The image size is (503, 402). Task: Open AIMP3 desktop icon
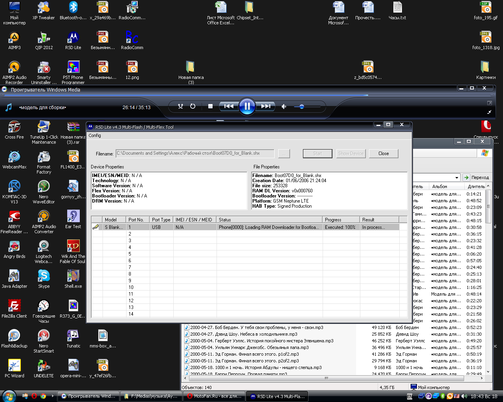pyautogui.click(x=15, y=40)
